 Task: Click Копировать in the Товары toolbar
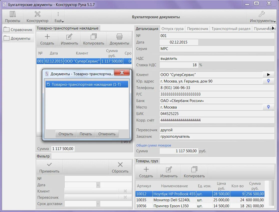click(x=194, y=172)
